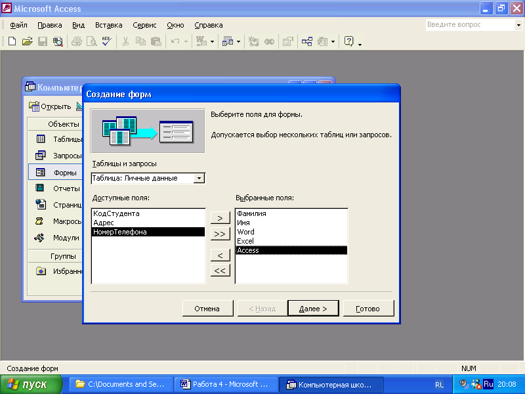
Task: Click the Undo arrow toolbar icon
Action: tap(175, 41)
